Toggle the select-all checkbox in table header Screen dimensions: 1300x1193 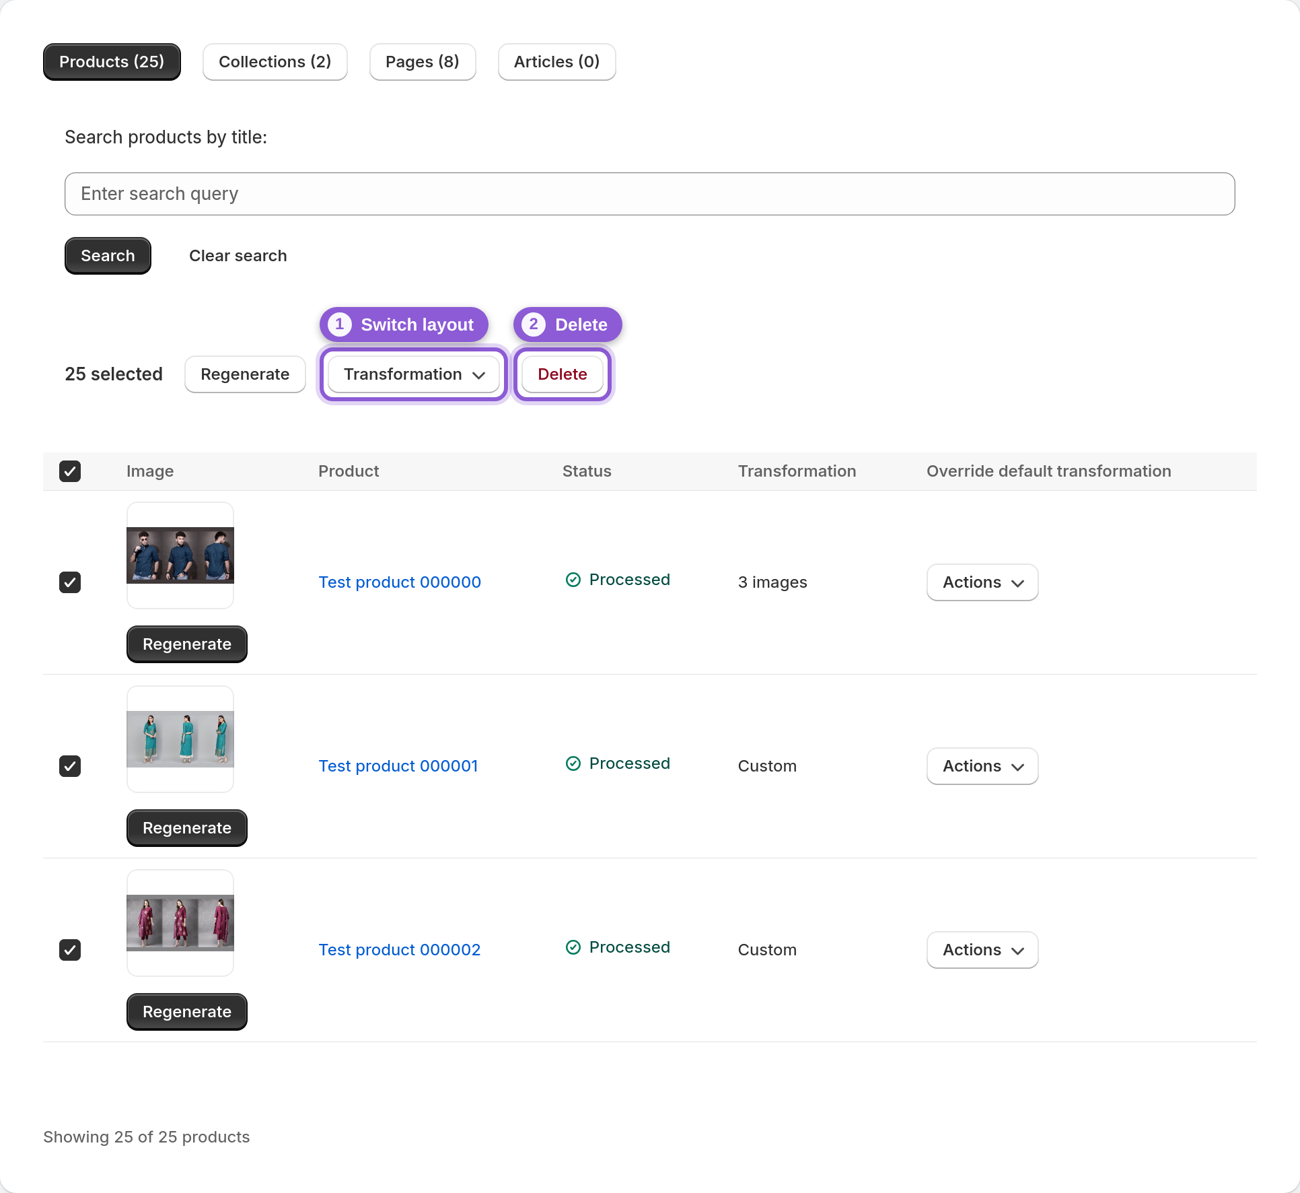pyautogui.click(x=70, y=471)
